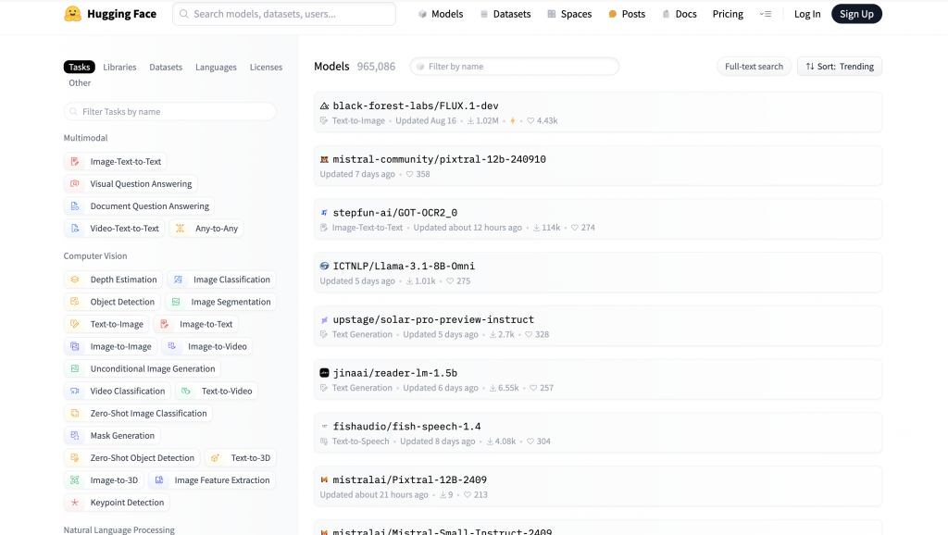Filter by Zero-Shot Image Classification task
The width and height of the screenshot is (948, 535).
click(x=138, y=414)
